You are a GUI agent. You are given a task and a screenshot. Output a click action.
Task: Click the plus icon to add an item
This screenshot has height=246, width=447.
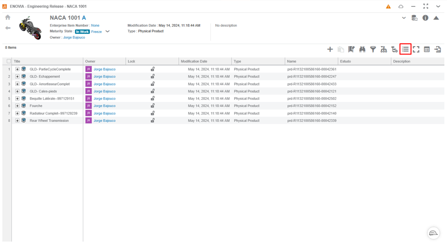click(x=330, y=50)
